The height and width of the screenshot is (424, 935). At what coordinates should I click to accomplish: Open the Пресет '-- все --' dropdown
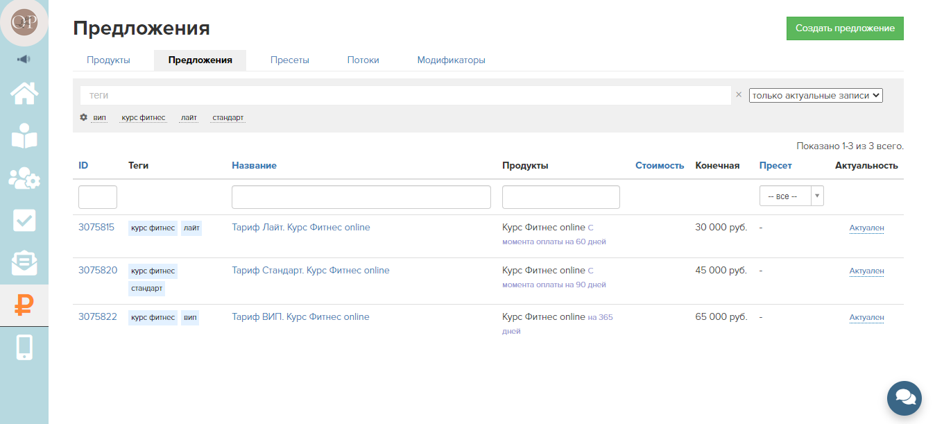point(791,196)
